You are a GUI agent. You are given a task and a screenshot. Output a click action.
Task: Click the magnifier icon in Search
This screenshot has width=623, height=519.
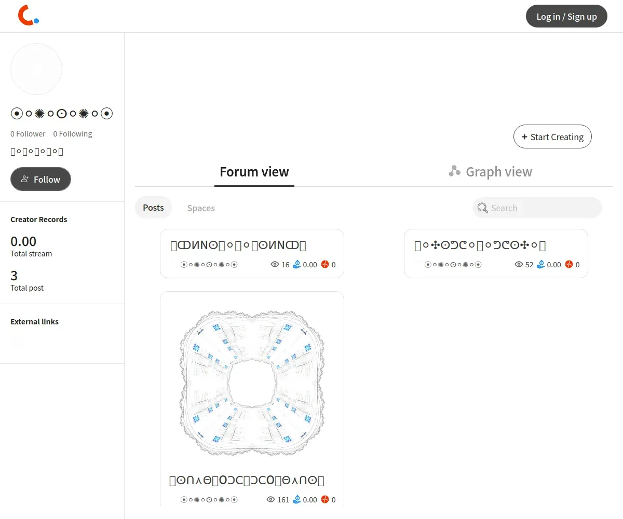(x=482, y=208)
